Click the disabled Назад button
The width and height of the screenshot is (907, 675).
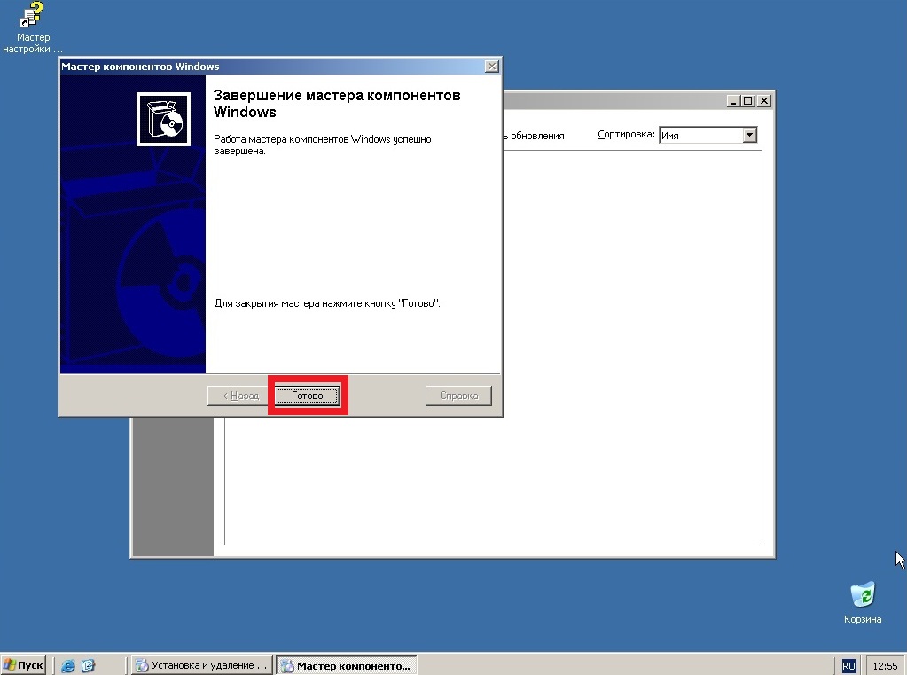tap(240, 396)
